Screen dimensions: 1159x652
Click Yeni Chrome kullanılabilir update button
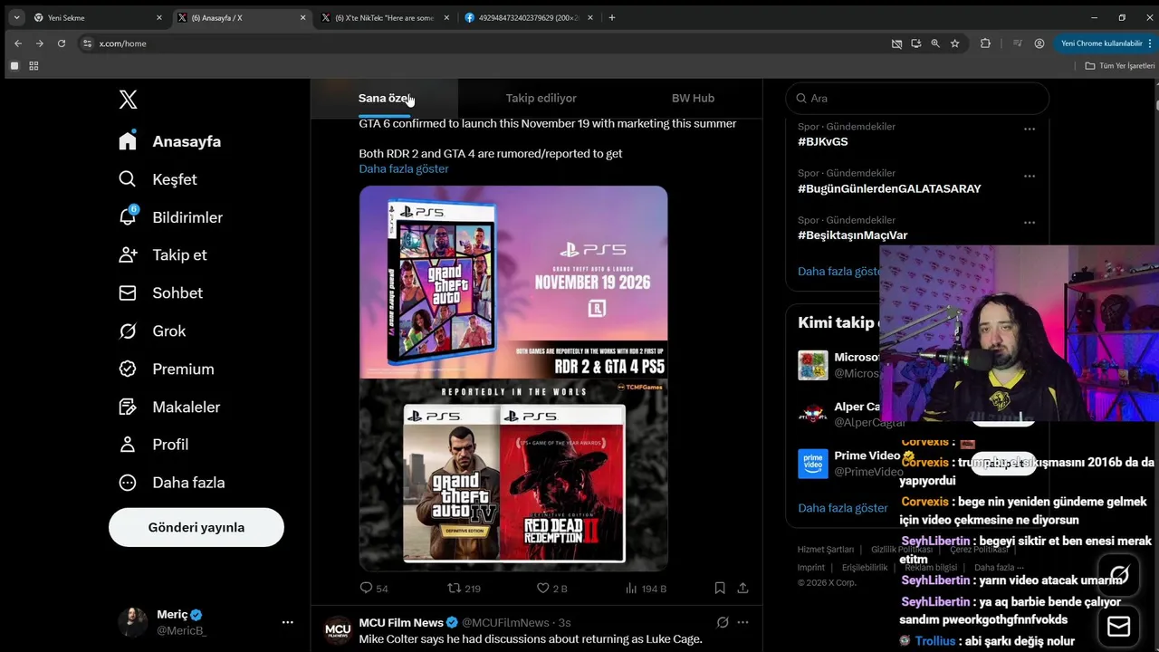[x=1102, y=43]
